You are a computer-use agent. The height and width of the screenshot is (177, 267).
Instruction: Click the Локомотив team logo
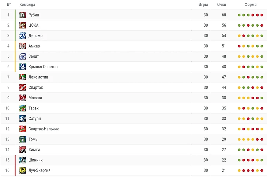(22, 77)
